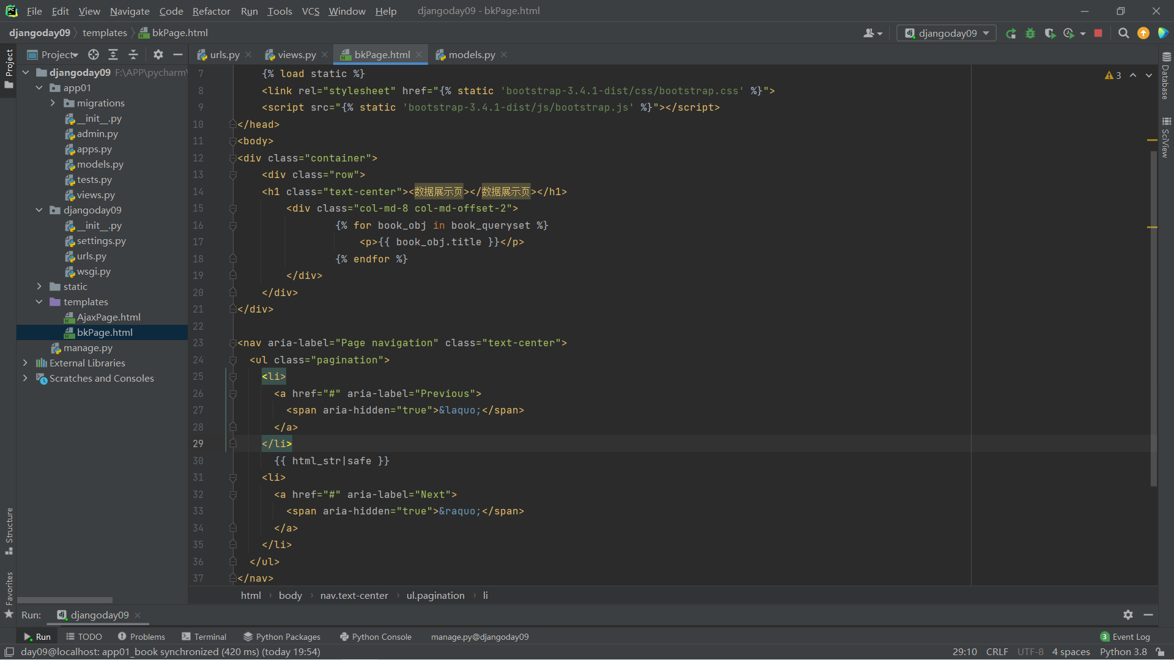This screenshot has width=1174, height=660.
Task: Start debugging with the bug icon
Action: click(1030, 34)
